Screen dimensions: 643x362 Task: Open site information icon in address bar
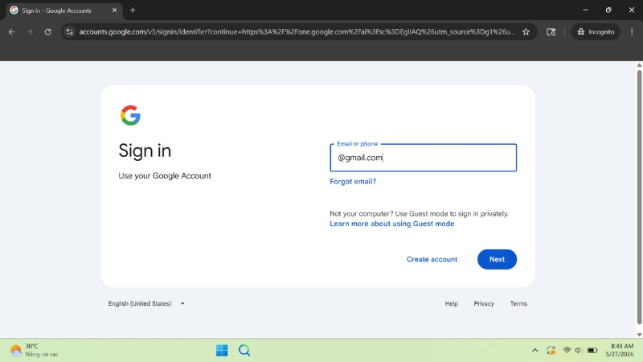70,31
